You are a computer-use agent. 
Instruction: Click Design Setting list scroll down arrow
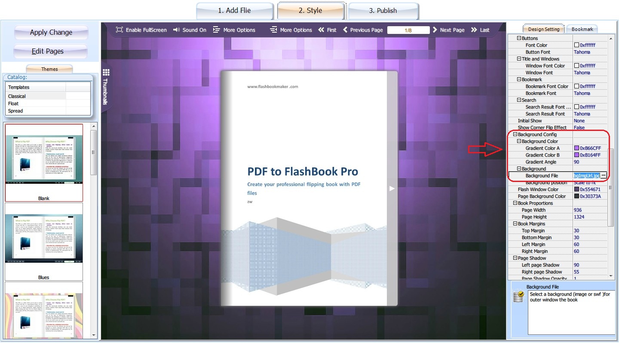pyautogui.click(x=611, y=276)
